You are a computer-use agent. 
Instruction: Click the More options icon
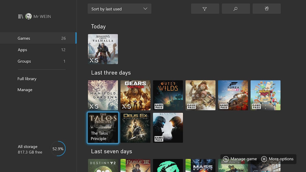pyautogui.click(x=264, y=159)
